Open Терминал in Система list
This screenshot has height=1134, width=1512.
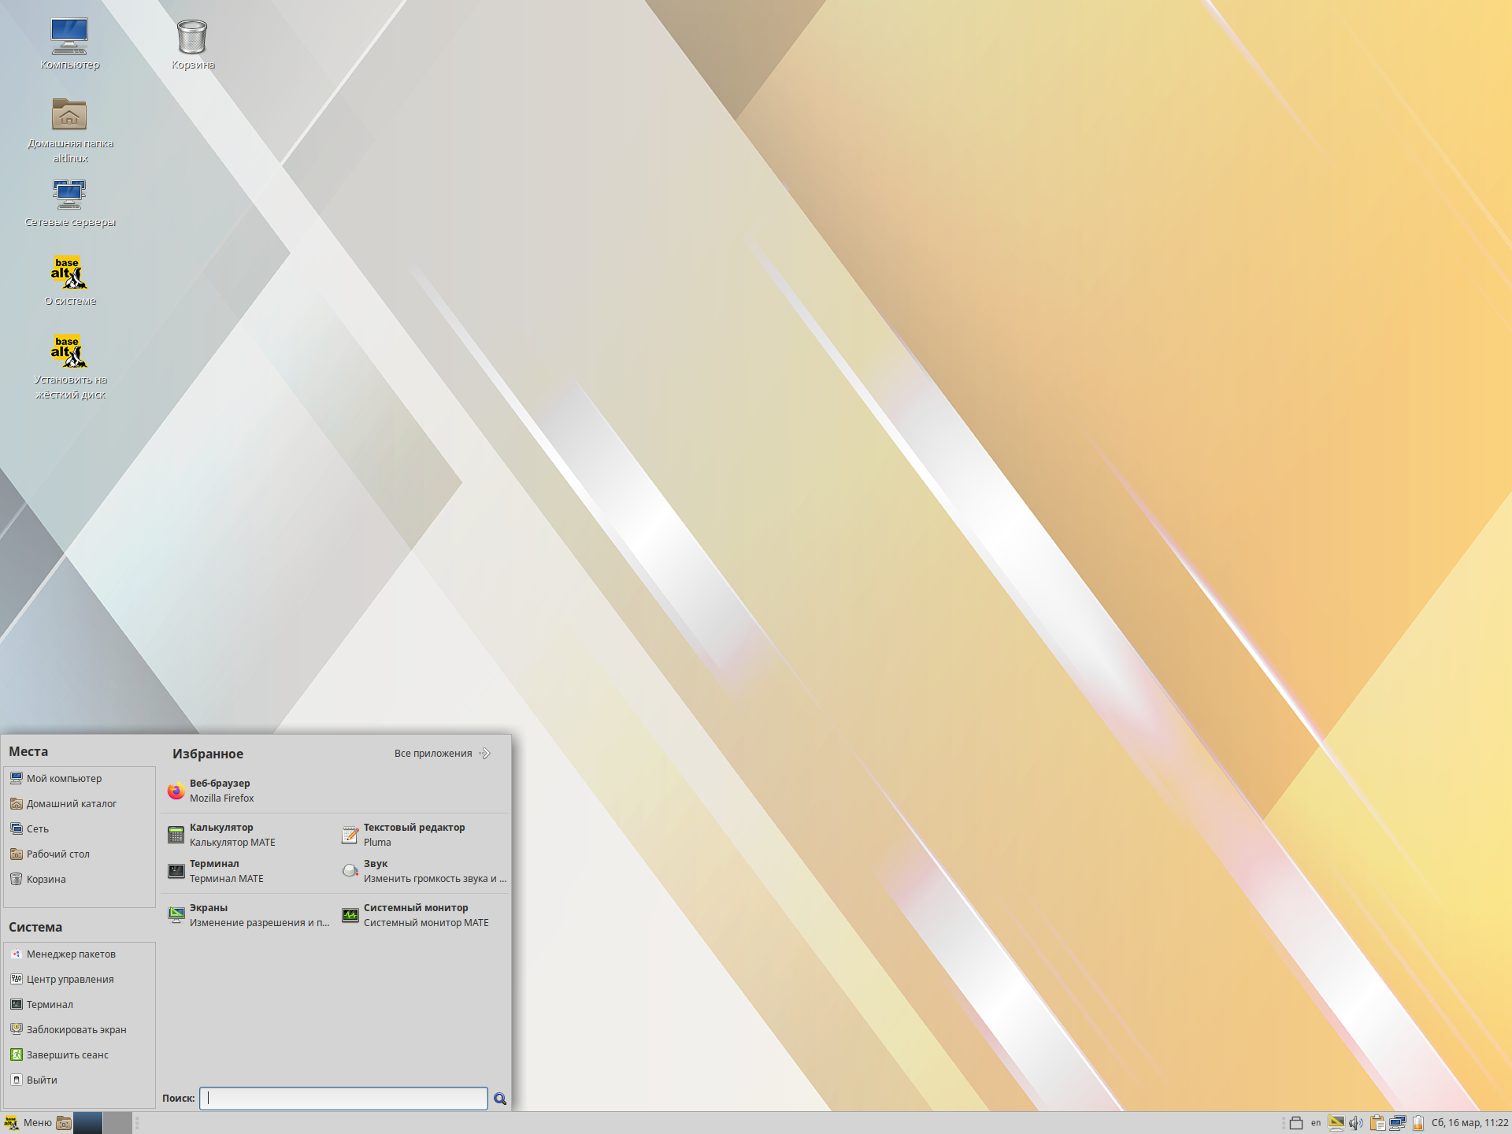pos(80,1004)
